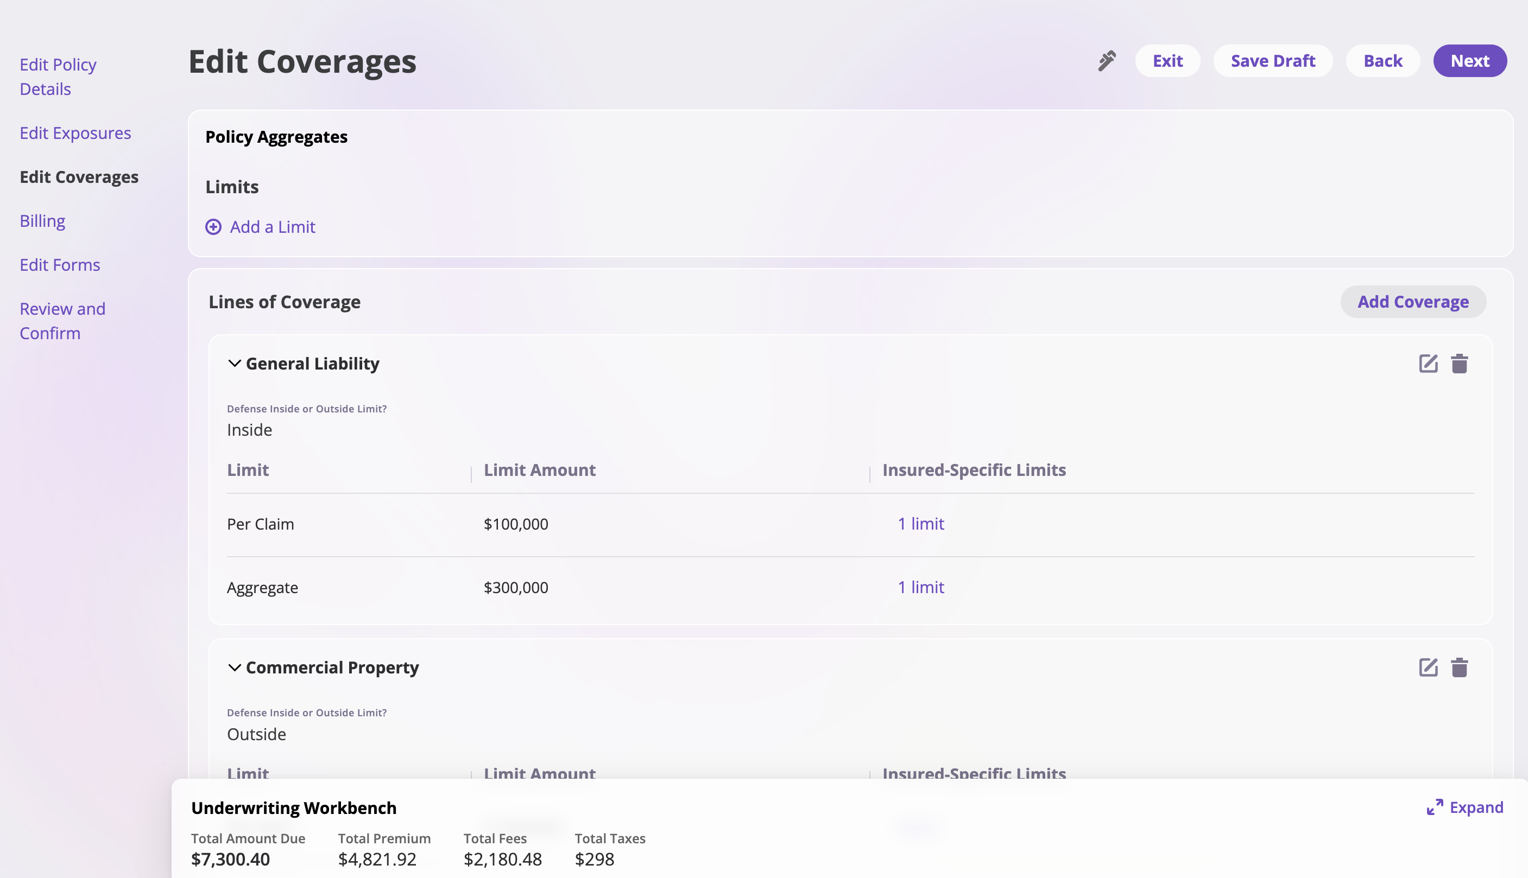
Task: Collapse the Commercial Property section
Action: 235,667
